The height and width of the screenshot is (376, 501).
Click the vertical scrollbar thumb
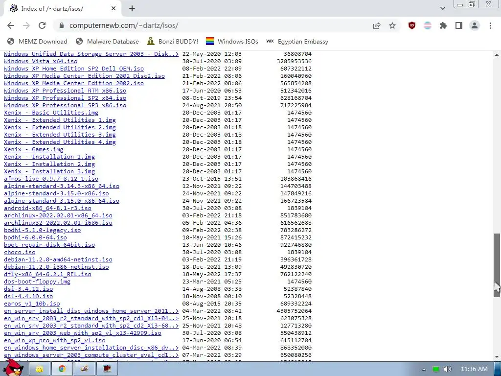click(497, 265)
